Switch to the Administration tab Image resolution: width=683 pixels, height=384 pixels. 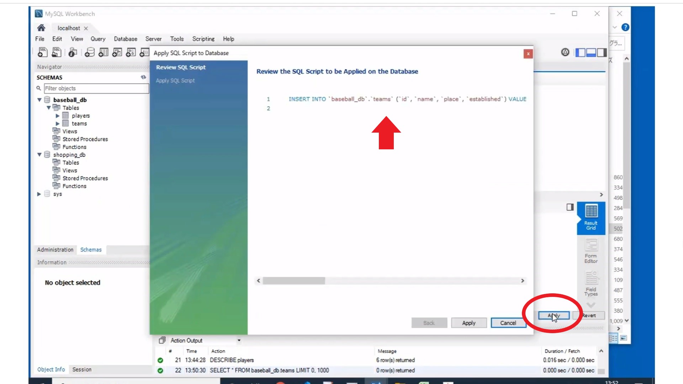click(x=55, y=250)
